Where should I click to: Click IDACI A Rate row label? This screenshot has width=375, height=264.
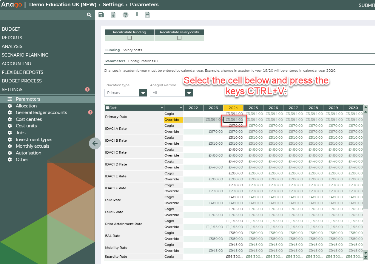(116, 129)
